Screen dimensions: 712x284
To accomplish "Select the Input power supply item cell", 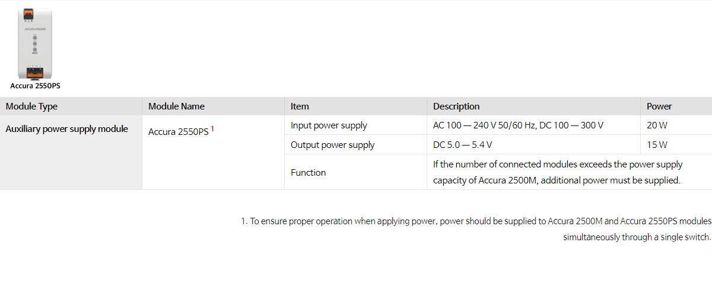I will click(329, 125).
